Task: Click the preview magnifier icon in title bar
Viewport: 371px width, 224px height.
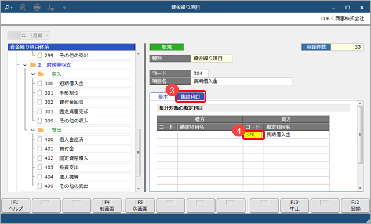Action: click(23, 8)
